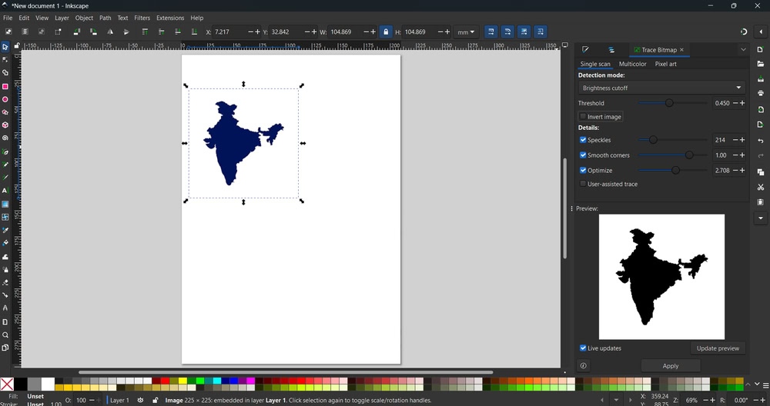Select the Node edit tool
This screenshot has height=406, width=770.
[x=5, y=60]
